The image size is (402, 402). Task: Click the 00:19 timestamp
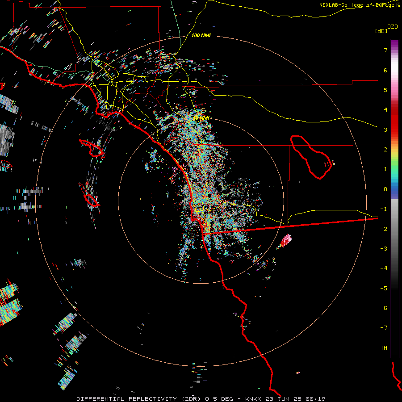[316, 399]
